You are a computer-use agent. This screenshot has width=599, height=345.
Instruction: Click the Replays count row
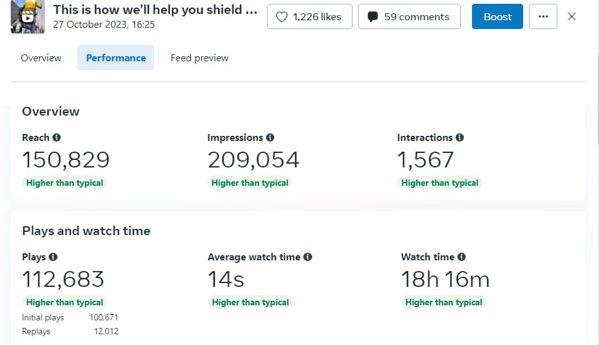pyautogui.click(x=70, y=332)
